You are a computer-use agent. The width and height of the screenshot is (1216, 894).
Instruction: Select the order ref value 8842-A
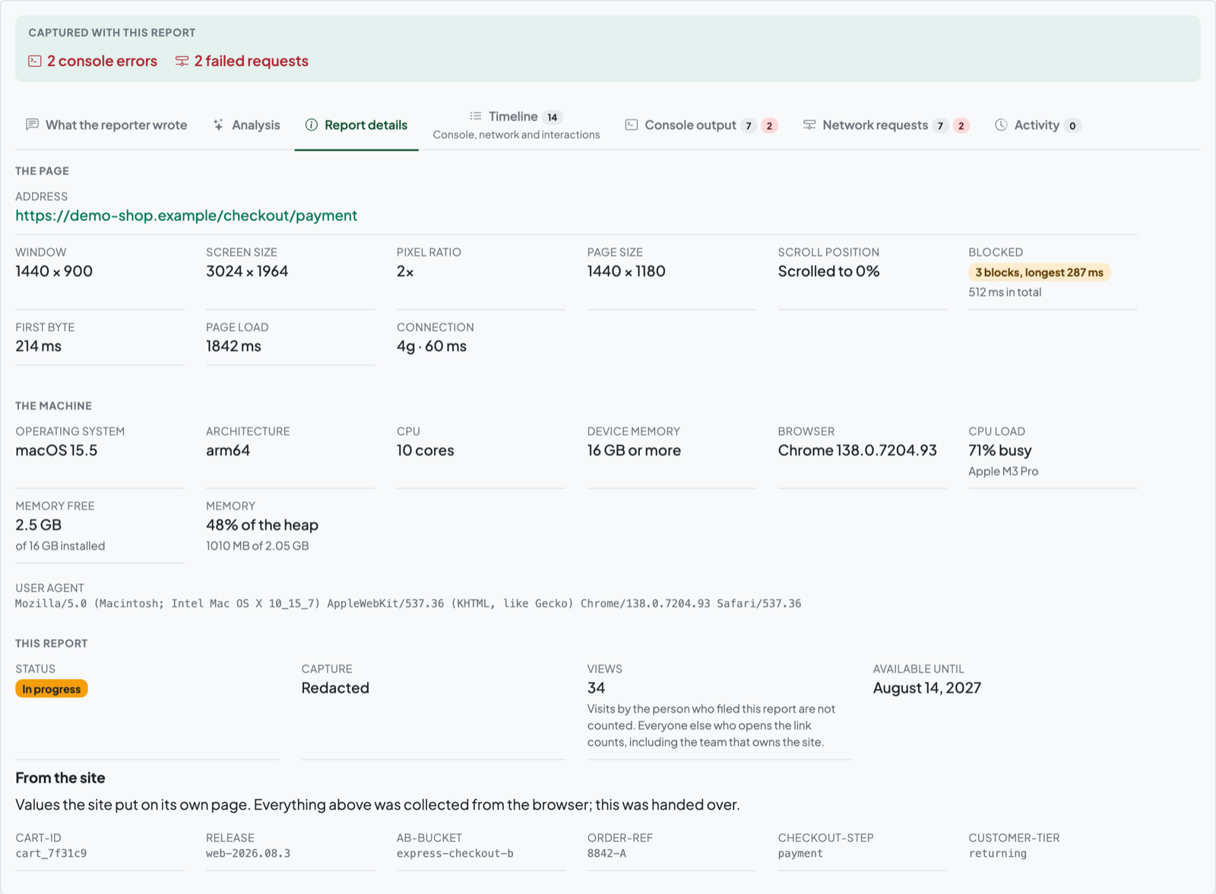[x=606, y=854]
